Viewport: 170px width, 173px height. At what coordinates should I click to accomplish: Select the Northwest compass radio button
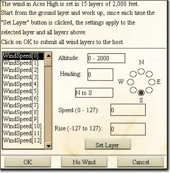click(x=133, y=74)
